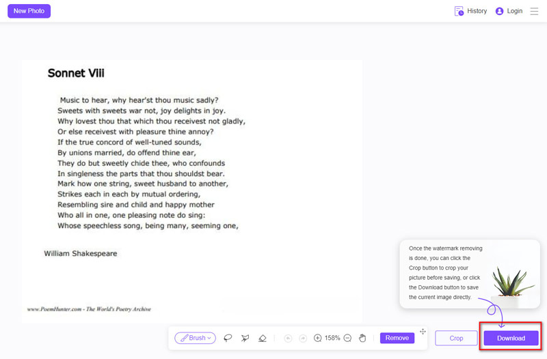Download the current image
The width and height of the screenshot is (547, 359).
coord(511,338)
